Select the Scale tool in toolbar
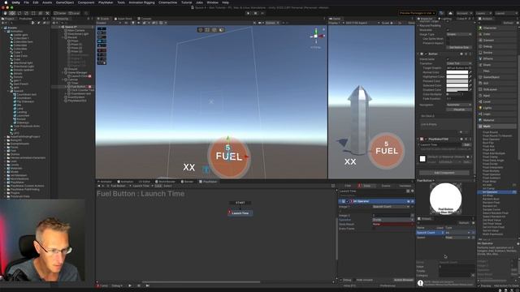Viewport: 520px width, 292px height. (26, 13)
